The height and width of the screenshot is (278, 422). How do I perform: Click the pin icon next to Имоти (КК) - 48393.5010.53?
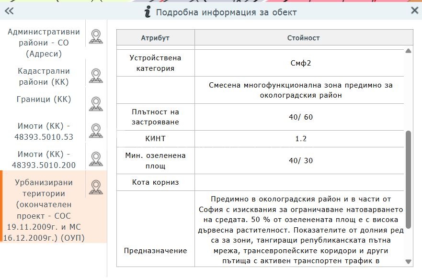96,130
